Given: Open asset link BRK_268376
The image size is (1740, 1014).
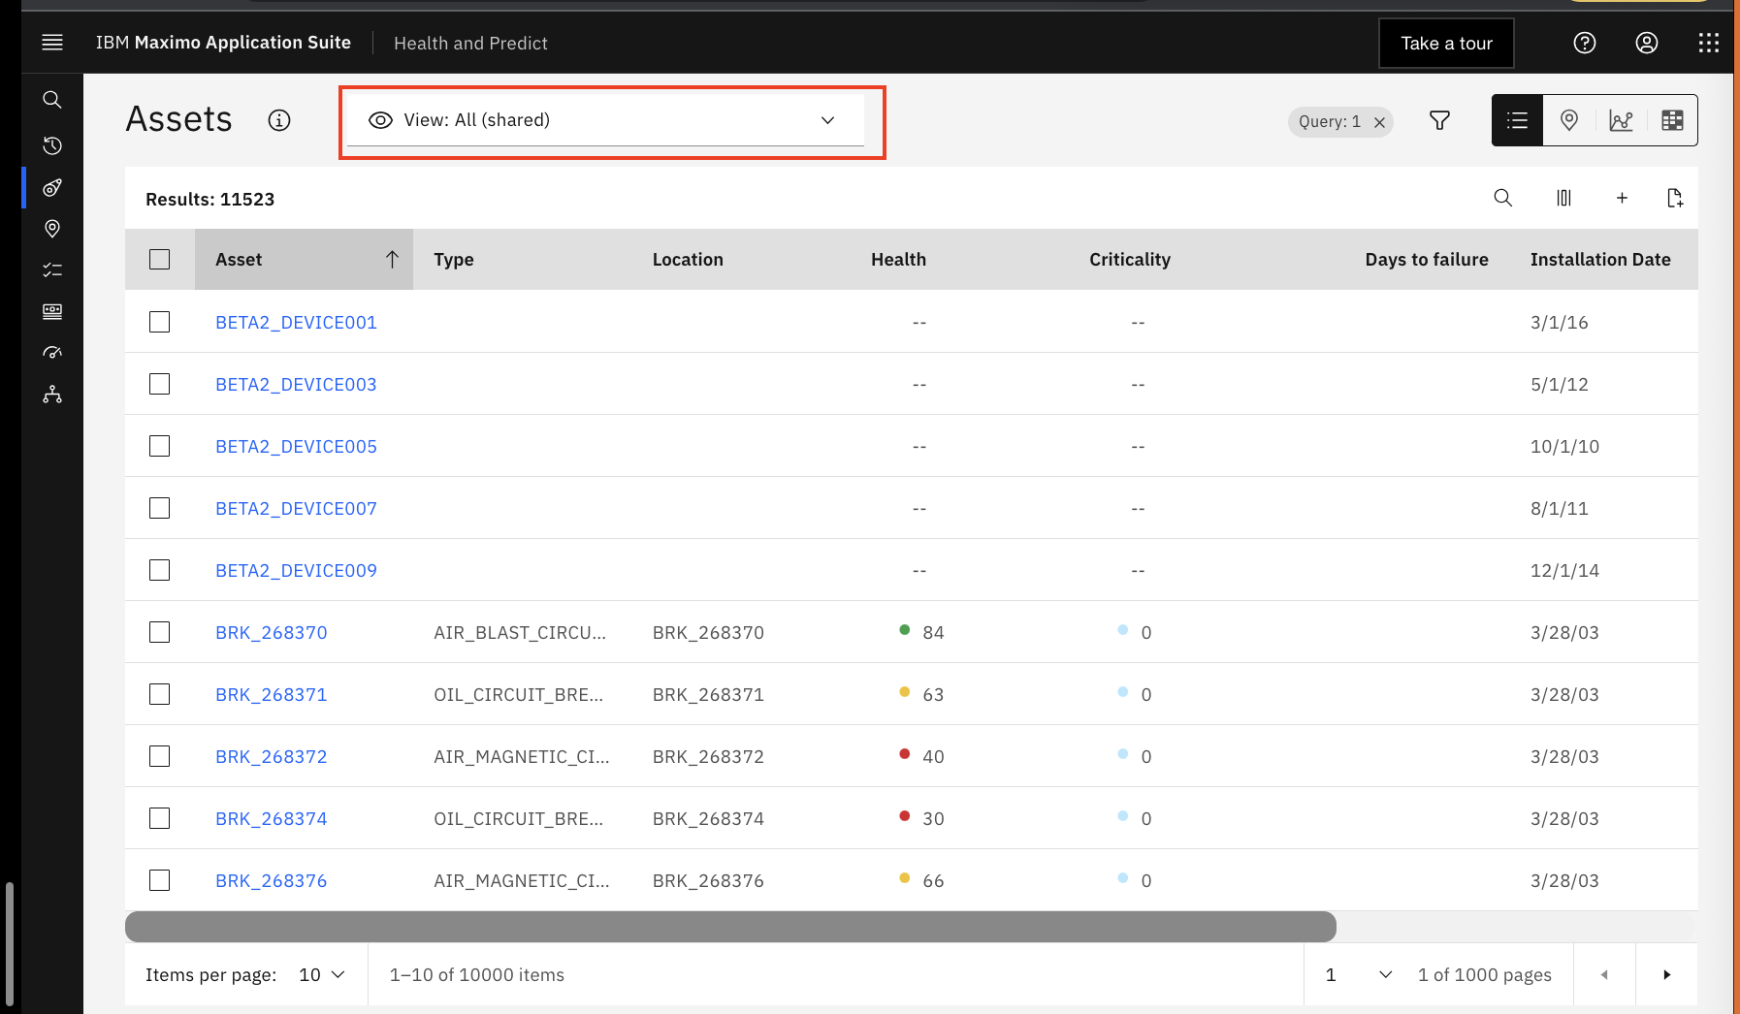Looking at the screenshot, I should (272, 880).
